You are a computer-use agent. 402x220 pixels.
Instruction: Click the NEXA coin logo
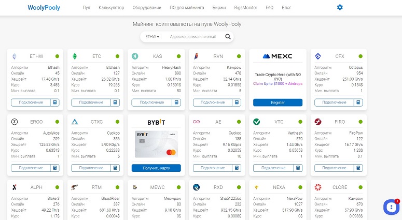tap(256, 187)
